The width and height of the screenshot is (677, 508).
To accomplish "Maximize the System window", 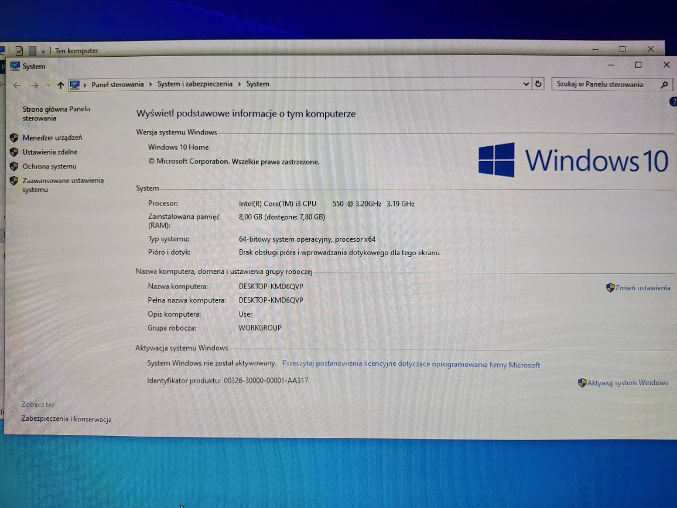I will 638,65.
